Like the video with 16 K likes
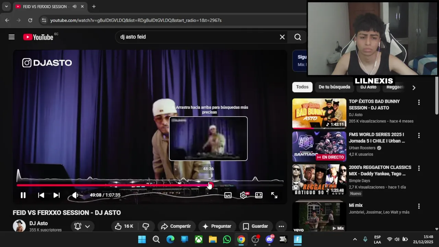Screen dimensions: 439x247 (124, 226)
